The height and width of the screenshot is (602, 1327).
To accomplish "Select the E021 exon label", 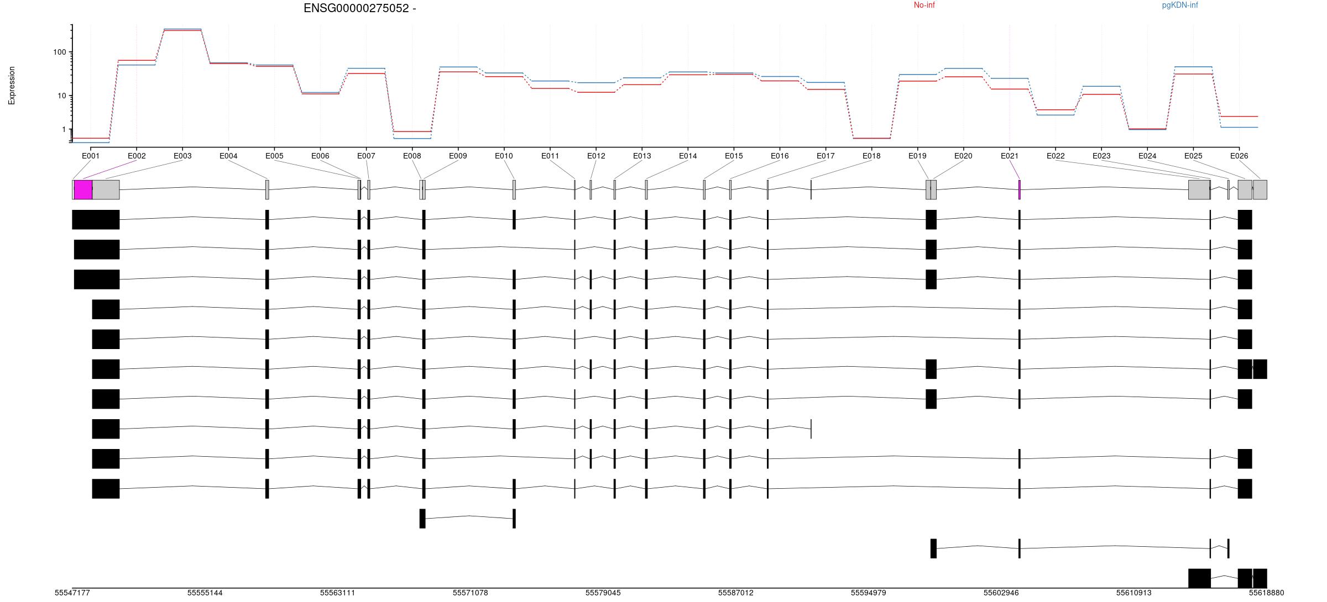I will point(1009,156).
